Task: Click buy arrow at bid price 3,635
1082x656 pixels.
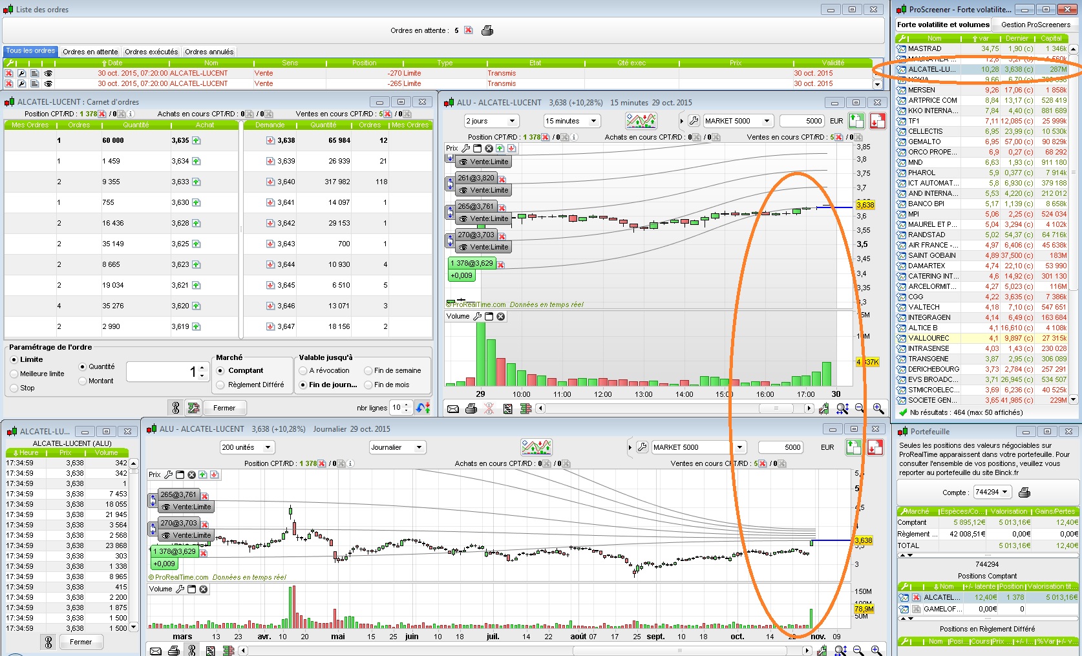Action: [x=196, y=140]
